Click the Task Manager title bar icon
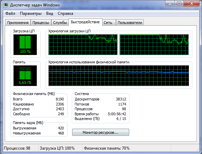Image resolution: width=202 pixels, height=154 pixels. 6,5
